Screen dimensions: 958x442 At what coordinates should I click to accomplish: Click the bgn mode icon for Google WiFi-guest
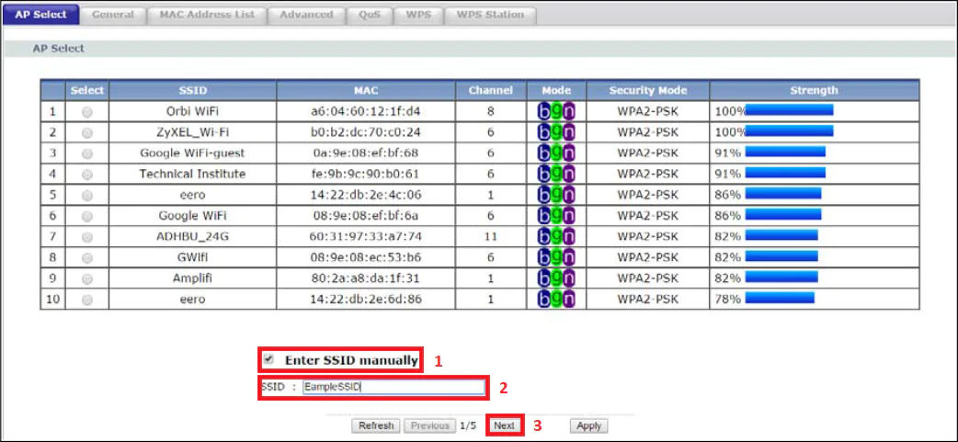click(556, 153)
